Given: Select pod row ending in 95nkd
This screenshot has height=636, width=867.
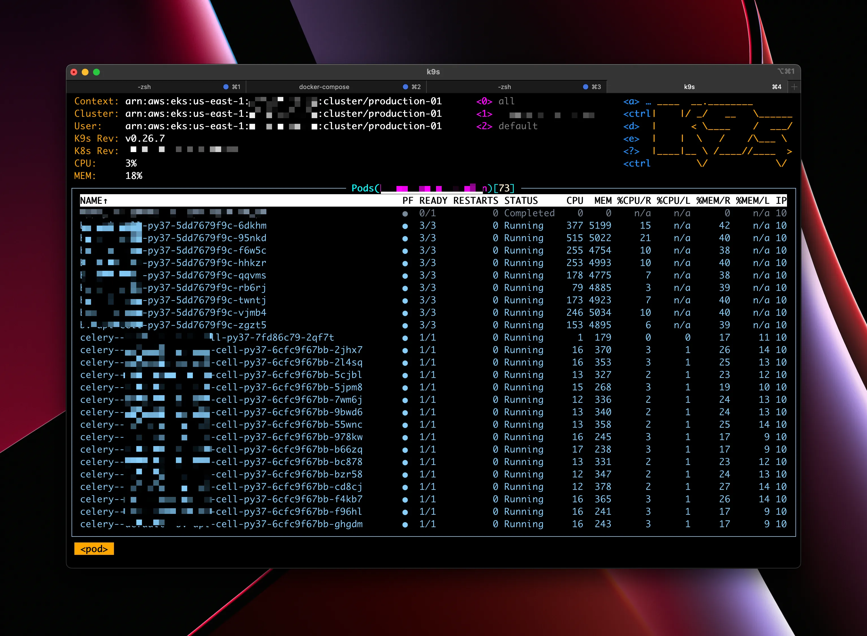Looking at the screenshot, I should (x=433, y=238).
